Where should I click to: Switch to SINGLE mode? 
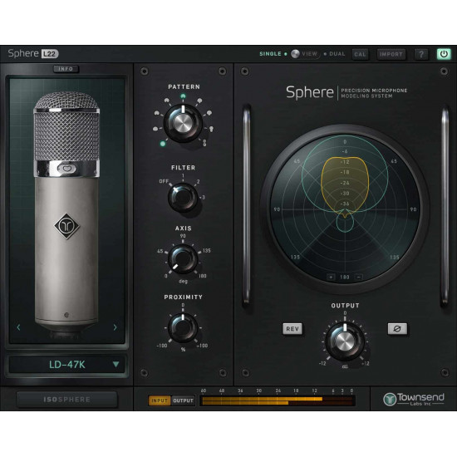(271, 54)
